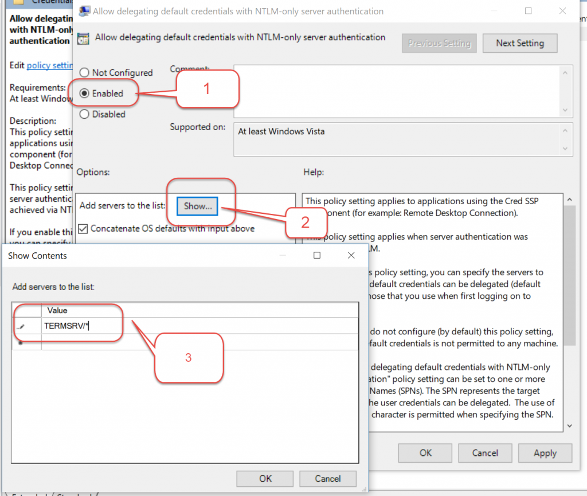Click the Show... button next to server list

coord(197,205)
